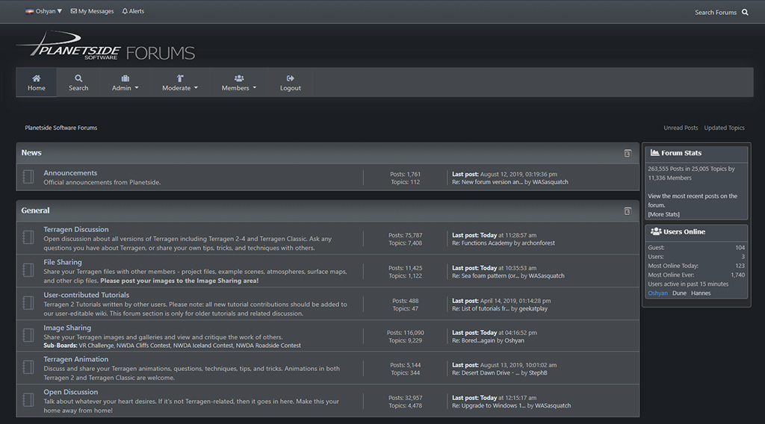Click the File Sharing board icon
This screenshot has width=765, height=424.
[28, 270]
